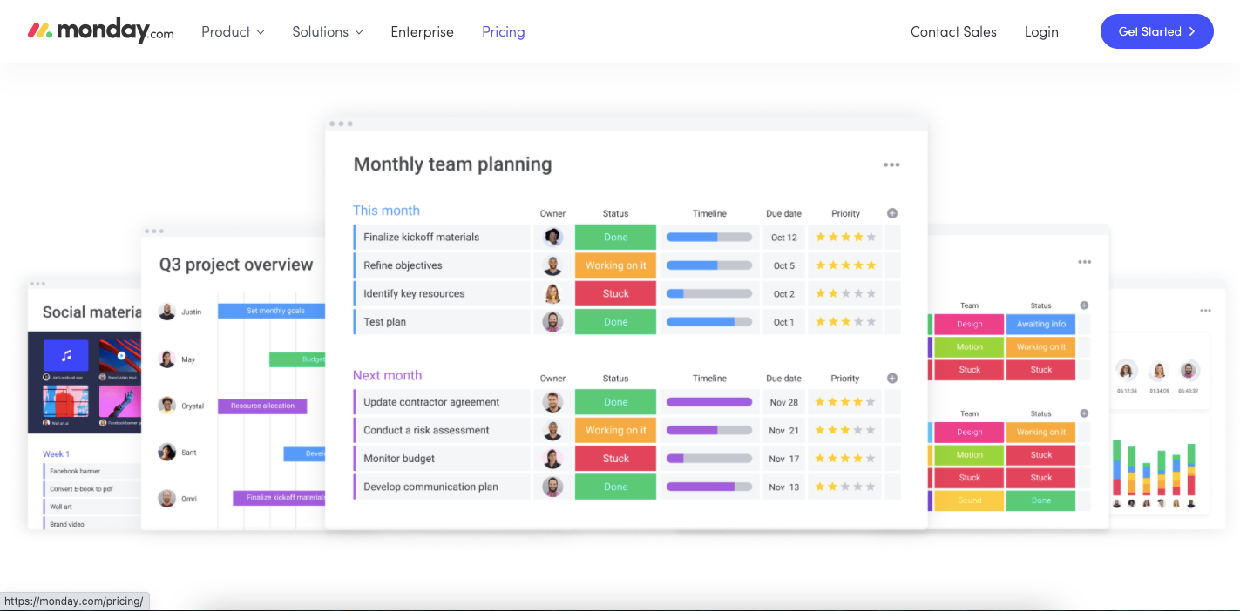Add column in This month group
Image resolution: width=1240 pixels, height=611 pixels.
[892, 213]
